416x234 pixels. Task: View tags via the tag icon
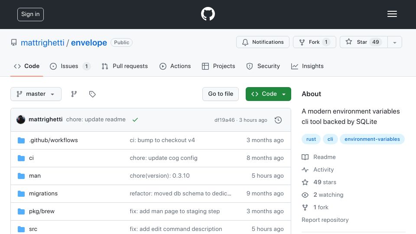92,94
